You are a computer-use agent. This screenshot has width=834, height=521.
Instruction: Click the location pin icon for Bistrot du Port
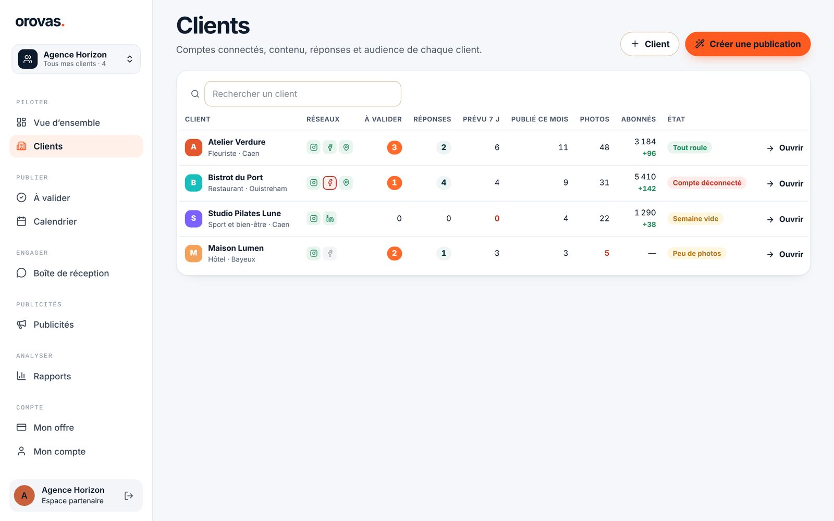(x=346, y=183)
